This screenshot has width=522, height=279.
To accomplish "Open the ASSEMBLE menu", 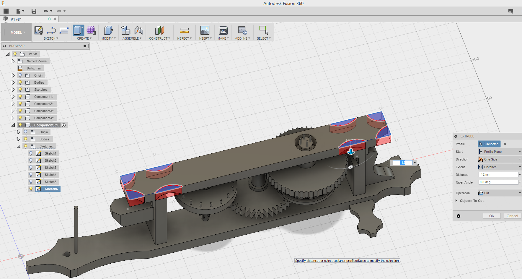I will [132, 38].
